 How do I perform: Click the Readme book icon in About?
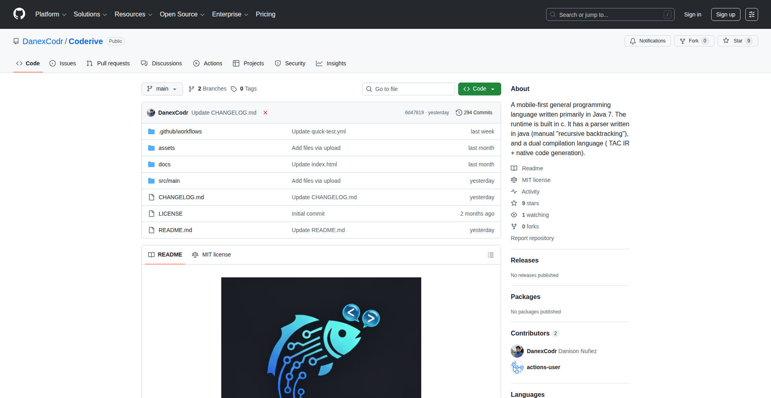[x=514, y=168]
